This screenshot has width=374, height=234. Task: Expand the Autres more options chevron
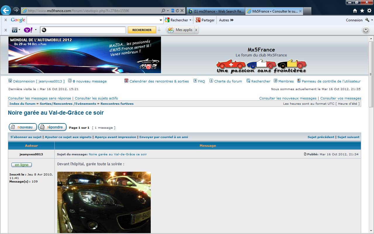pos(232,20)
